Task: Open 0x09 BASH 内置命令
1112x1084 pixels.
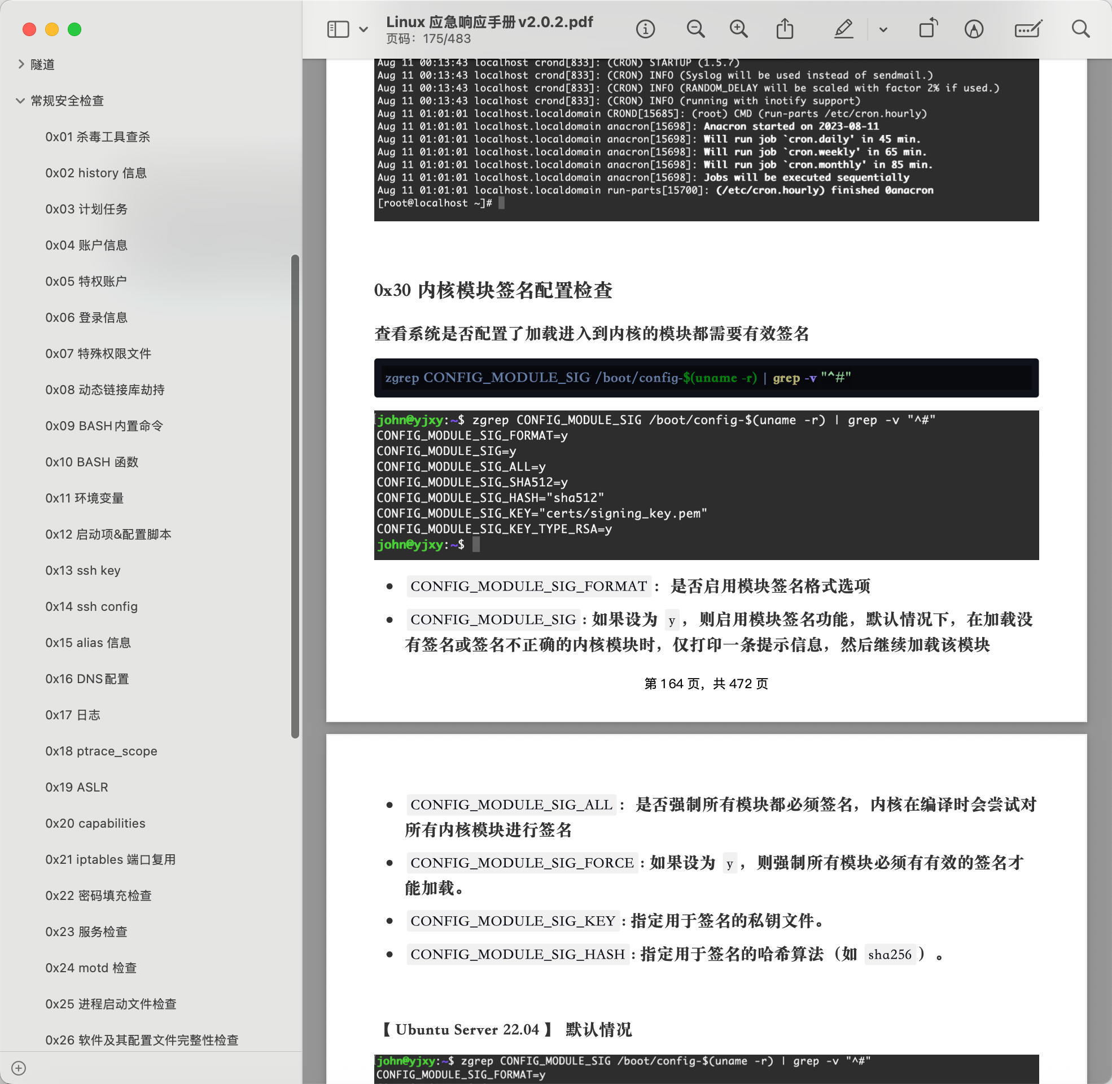Action: click(x=105, y=426)
